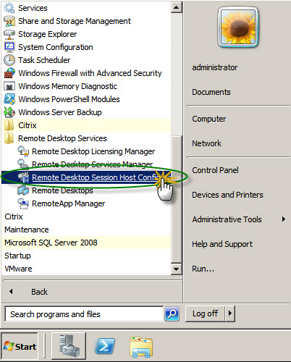The height and width of the screenshot is (362, 291).
Task: Click in the Search programs and files box
Action: 84,314
